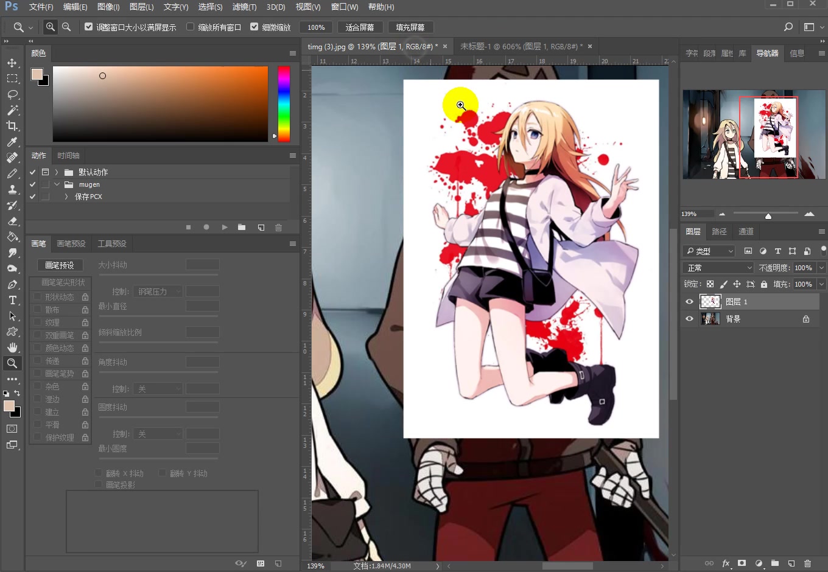The image size is (828, 572).
Task: Select the Eyedropper tool
Action: 12,142
